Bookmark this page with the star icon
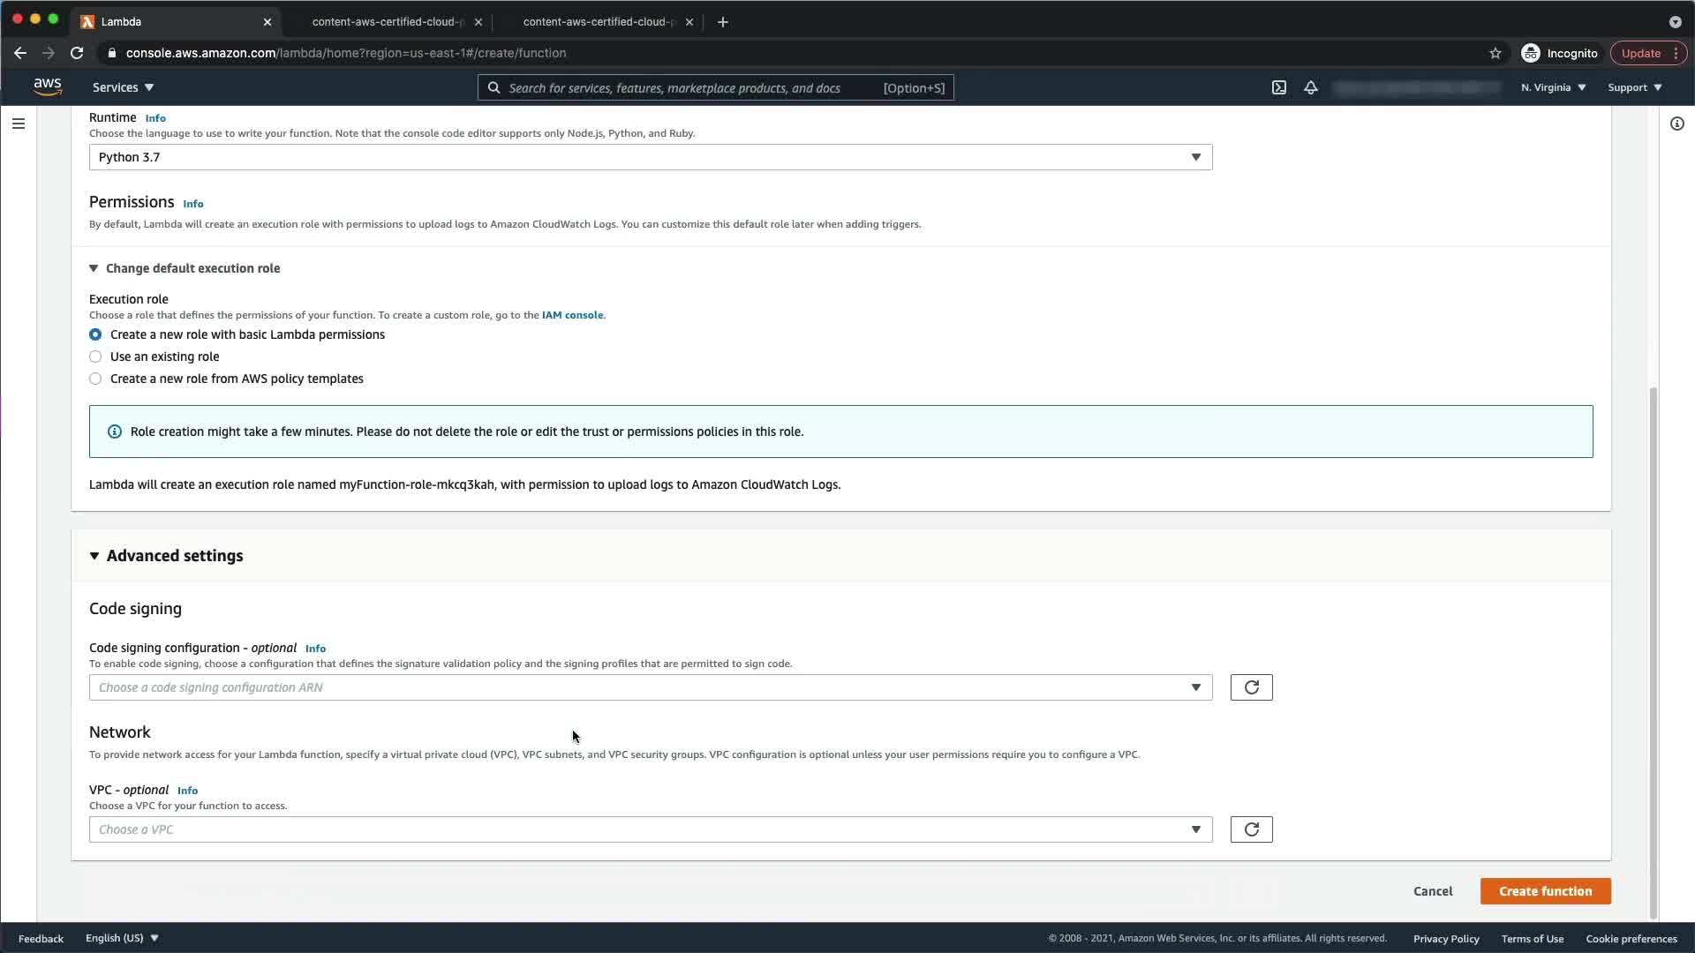The height and width of the screenshot is (953, 1695). point(1495,53)
